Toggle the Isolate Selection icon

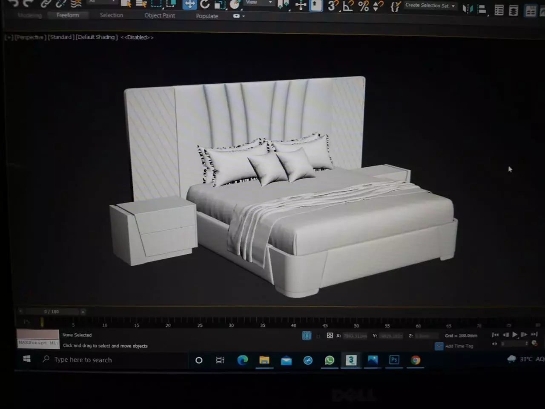click(x=307, y=336)
